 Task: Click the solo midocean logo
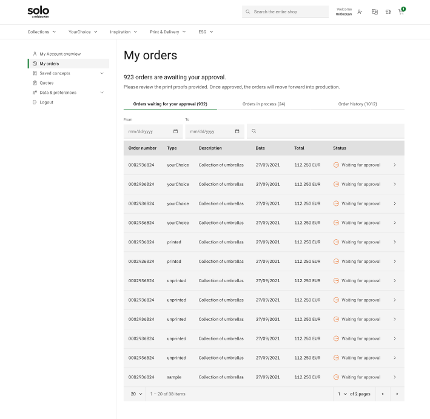38,12
